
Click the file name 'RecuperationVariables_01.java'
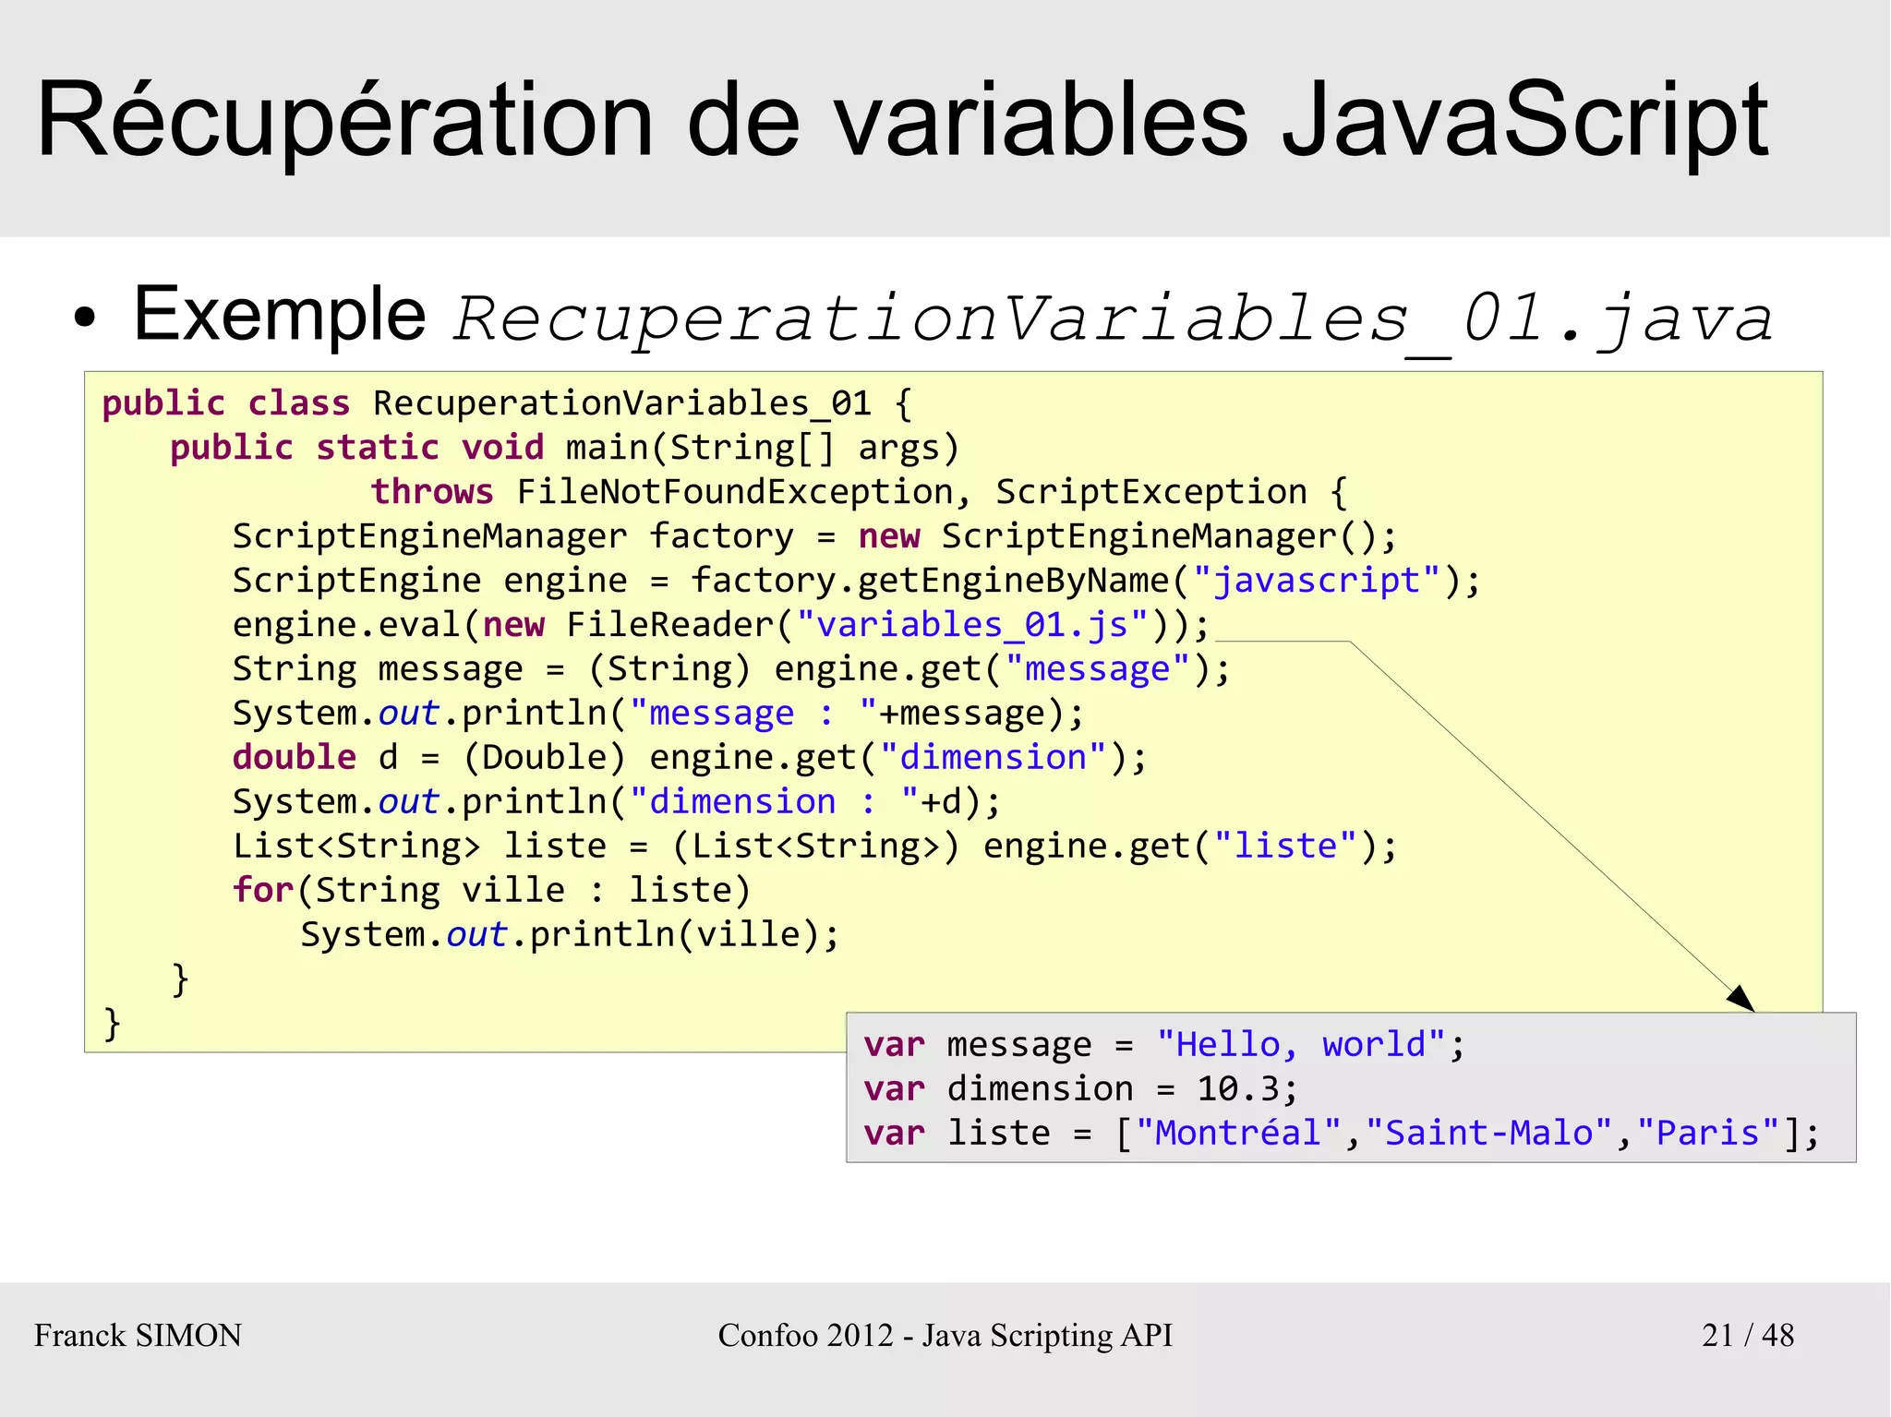pos(1114,320)
